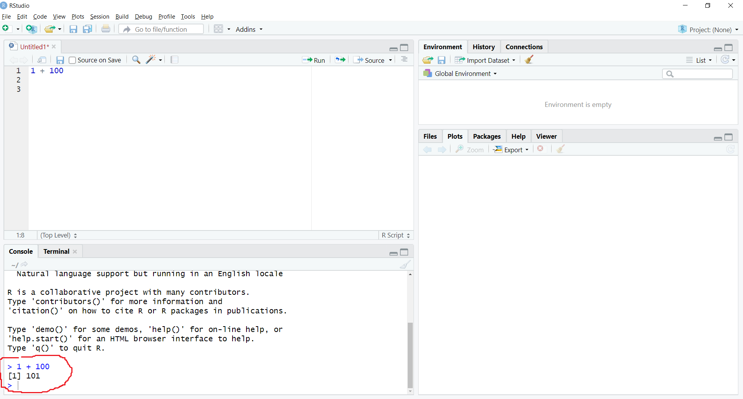Switch to the Connections tab
The image size is (743, 399).
tap(524, 47)
